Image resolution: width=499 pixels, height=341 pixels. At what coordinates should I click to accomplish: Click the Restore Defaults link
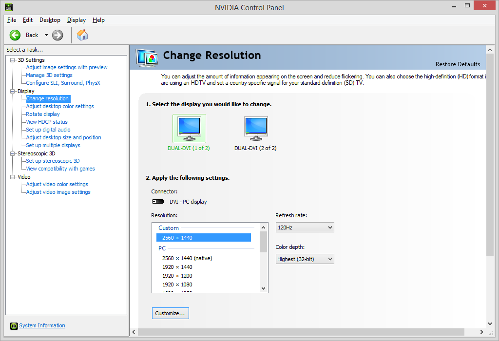coord(458,64)
